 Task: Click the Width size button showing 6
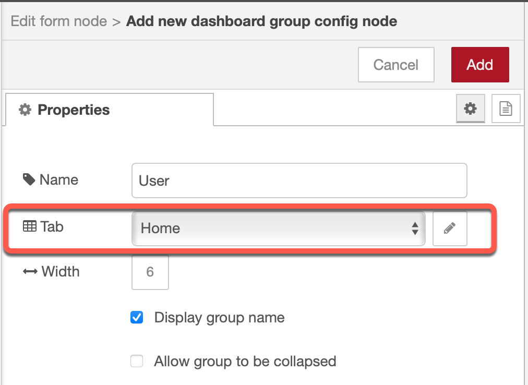click(x=150, y=272)
